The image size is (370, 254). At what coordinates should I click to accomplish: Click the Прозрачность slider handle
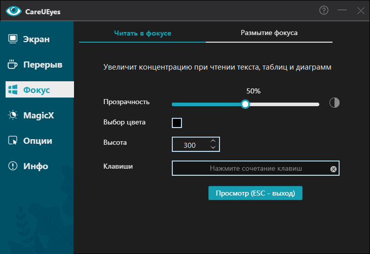pos(245,104)
